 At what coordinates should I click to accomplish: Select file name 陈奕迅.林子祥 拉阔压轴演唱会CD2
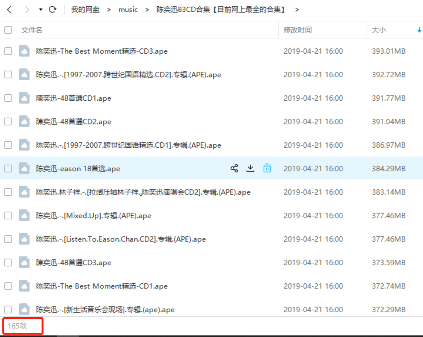[x=143, y=192]
